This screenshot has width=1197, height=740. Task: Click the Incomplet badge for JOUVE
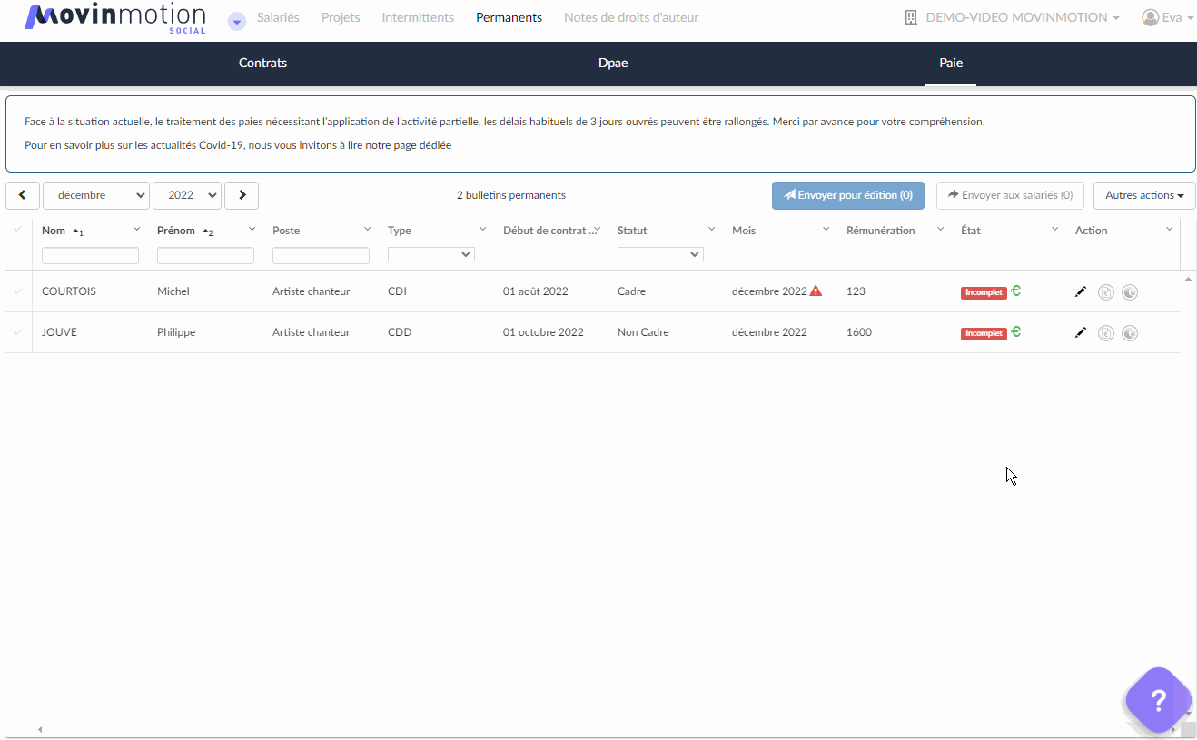984,334
